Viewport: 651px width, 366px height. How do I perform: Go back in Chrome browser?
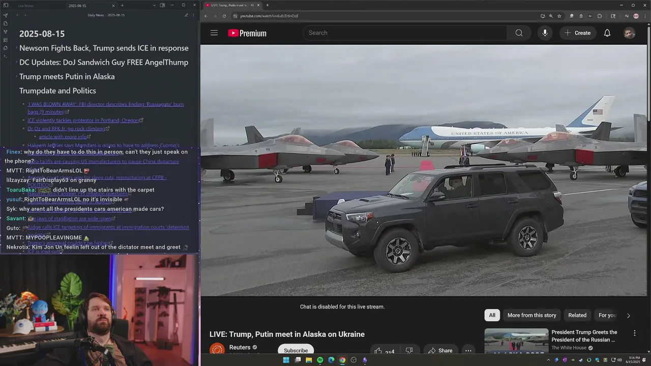tap(206, 16)
